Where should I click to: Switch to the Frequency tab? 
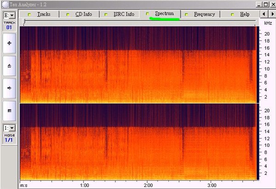point(200,14)
